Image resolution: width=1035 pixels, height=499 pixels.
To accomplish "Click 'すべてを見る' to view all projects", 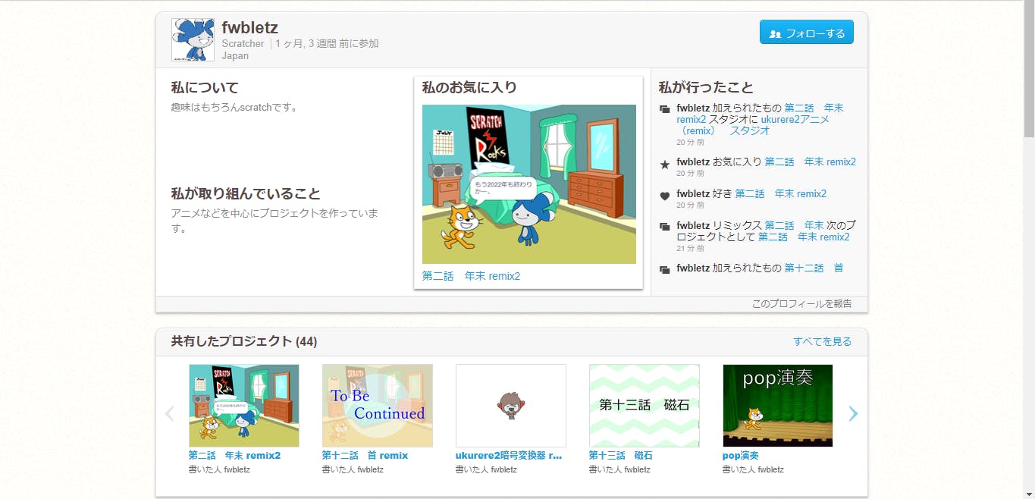I will click(x=822, y=341).
